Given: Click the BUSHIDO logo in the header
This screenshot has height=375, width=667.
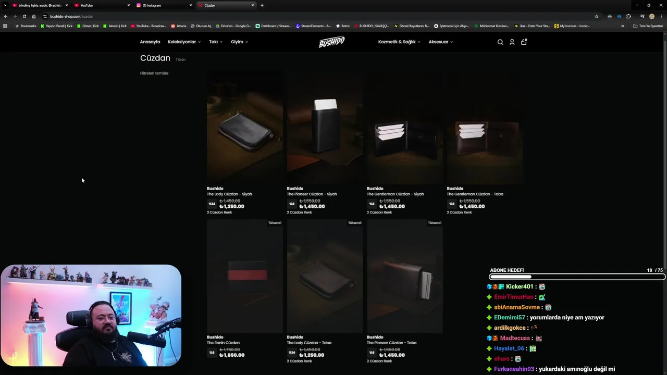Looking at the screenshot, I should pos(331,42).
